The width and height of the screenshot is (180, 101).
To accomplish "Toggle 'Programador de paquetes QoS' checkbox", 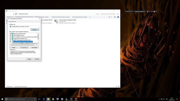I will [x=10, y=38].
